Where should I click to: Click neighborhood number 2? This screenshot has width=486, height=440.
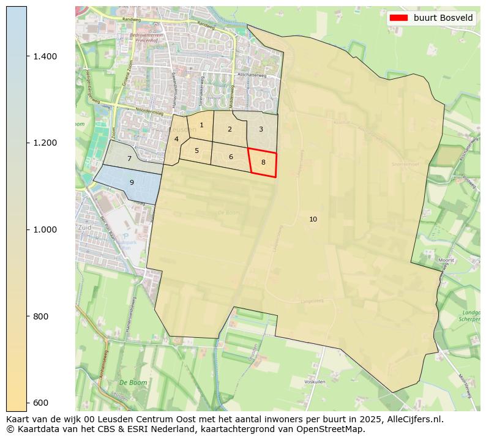[x=230, y=129]
